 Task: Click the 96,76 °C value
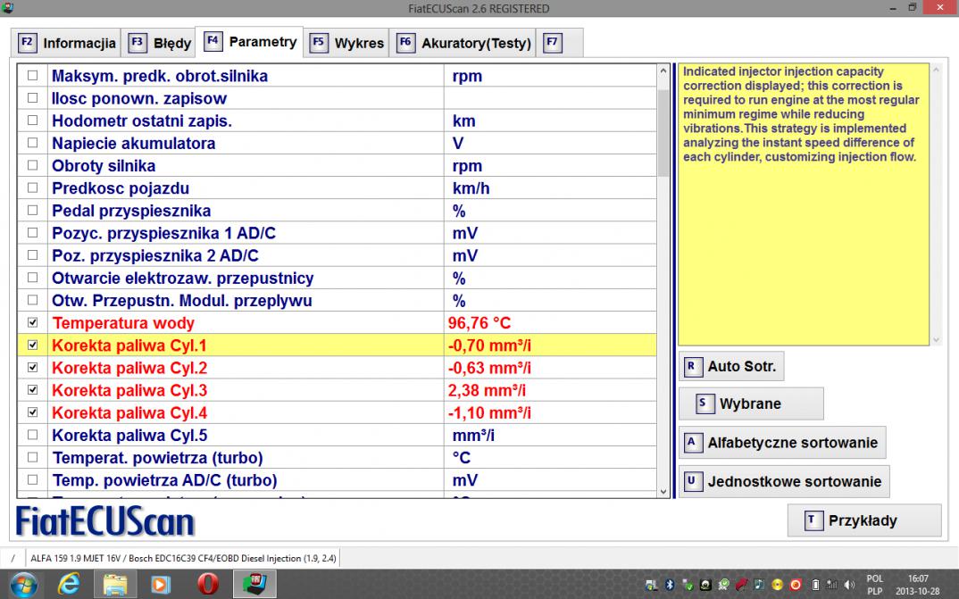479,323
